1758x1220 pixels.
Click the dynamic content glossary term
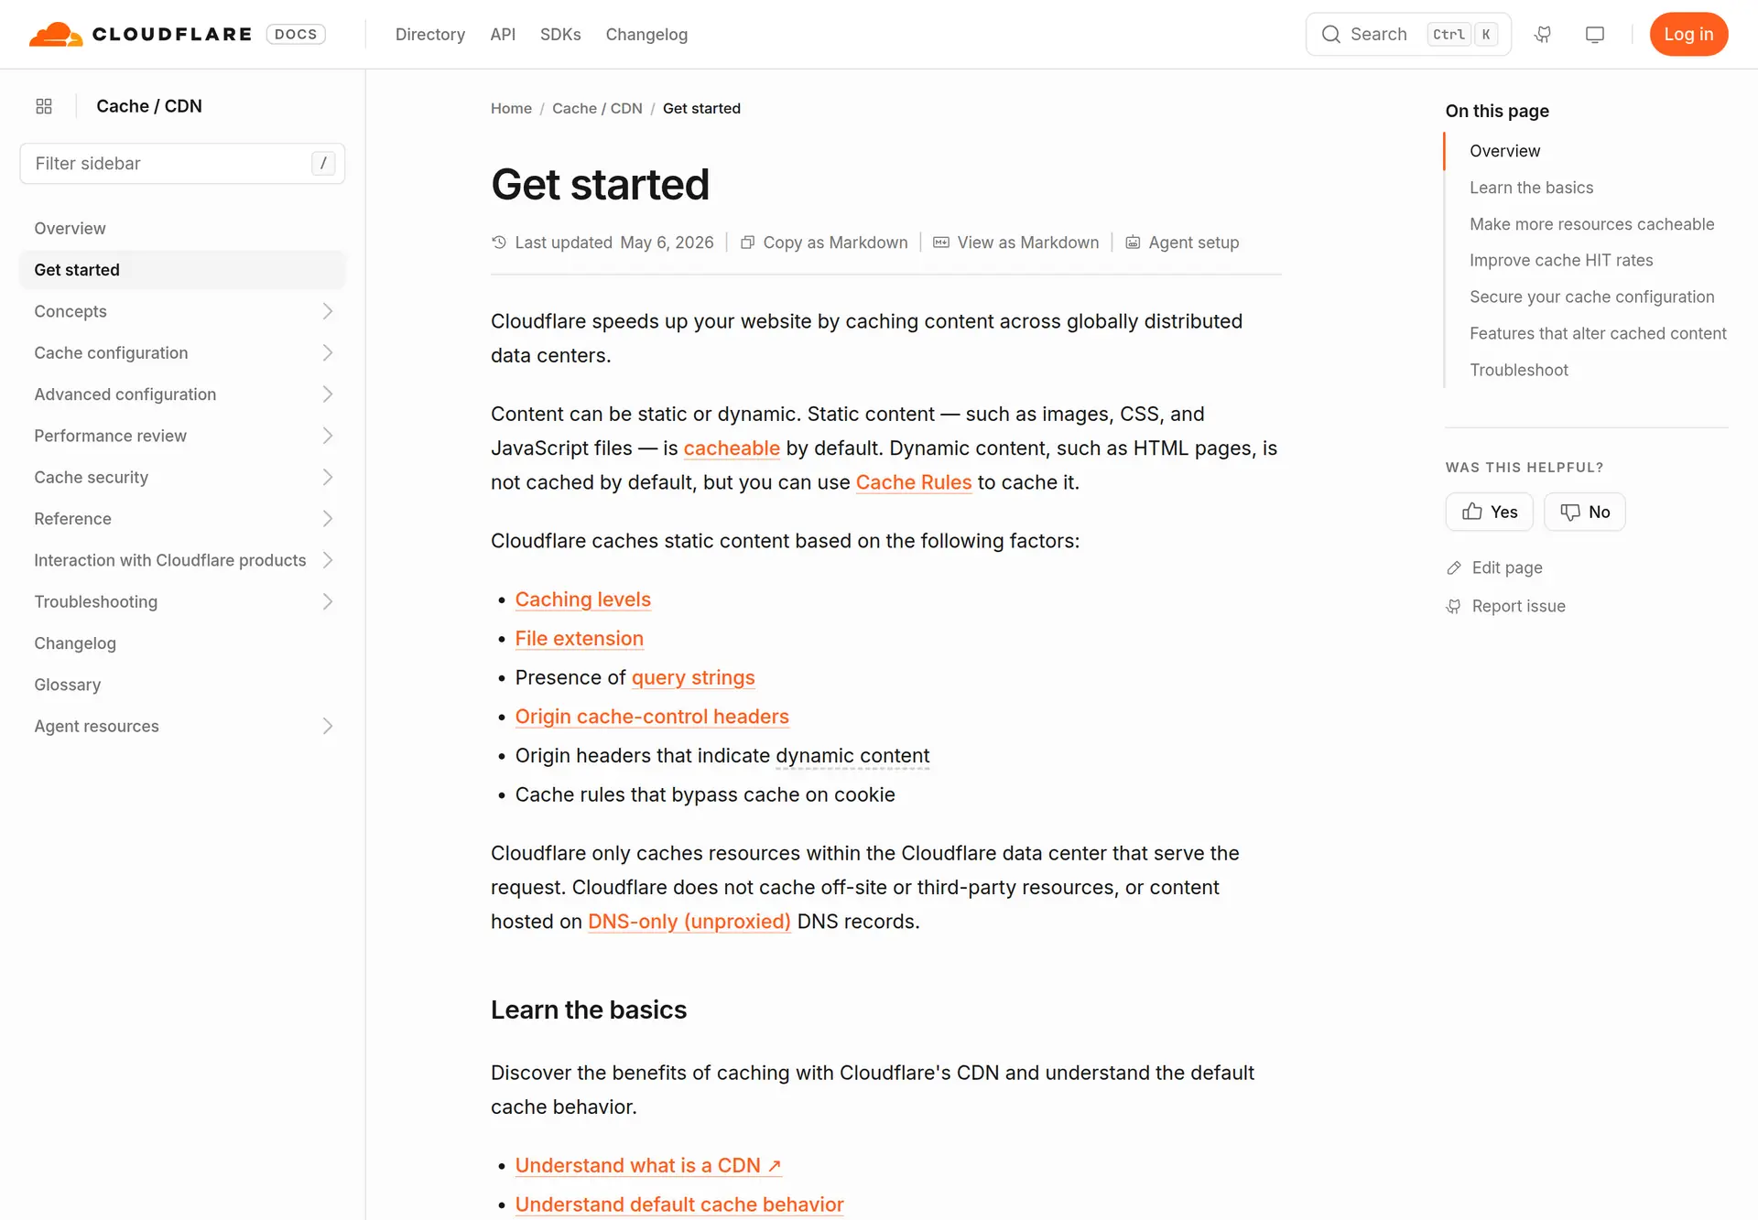(x=852, y=756)
